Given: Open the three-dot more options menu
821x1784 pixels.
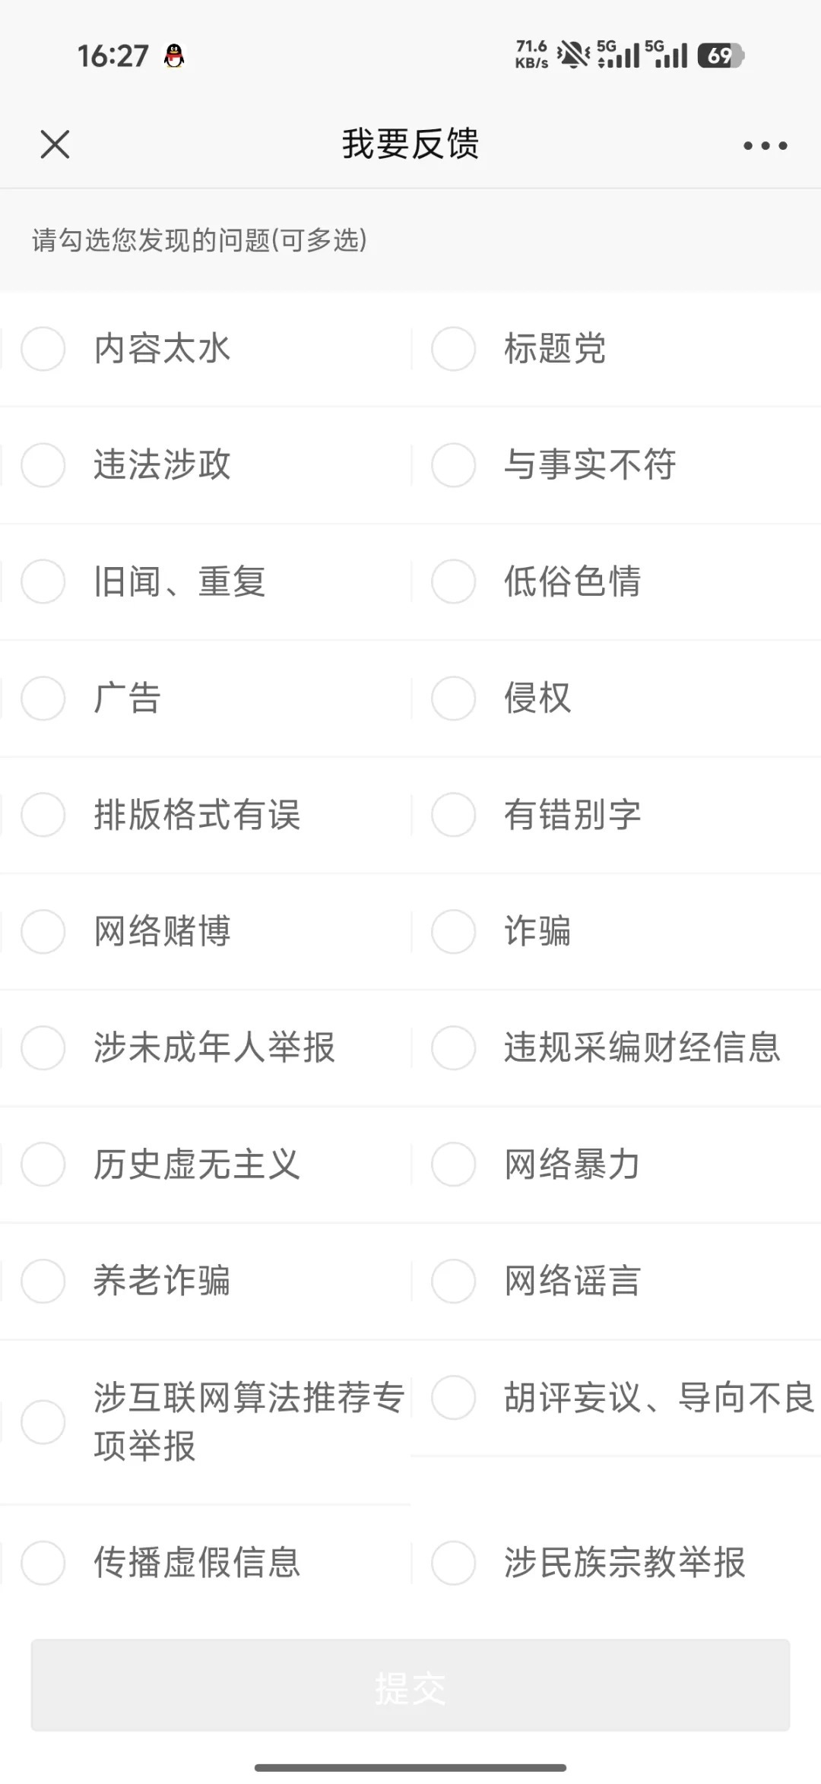Looking at the screenshot, I should coord(765,145).
